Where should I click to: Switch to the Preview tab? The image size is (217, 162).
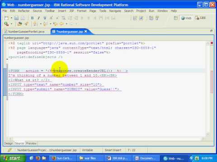coord(31,144)
